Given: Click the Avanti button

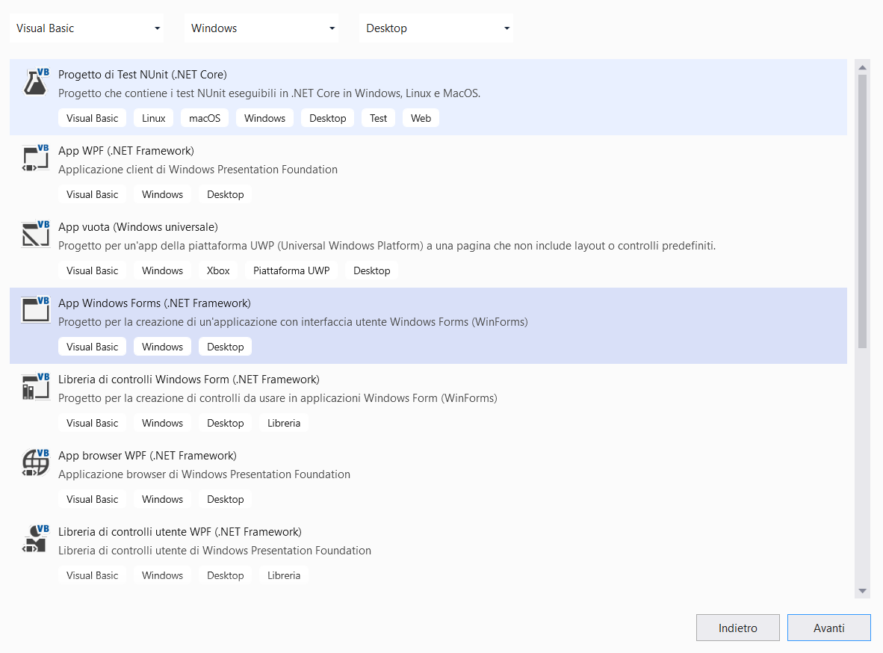Looking at the screenshot, I should [x=829, y=628].
